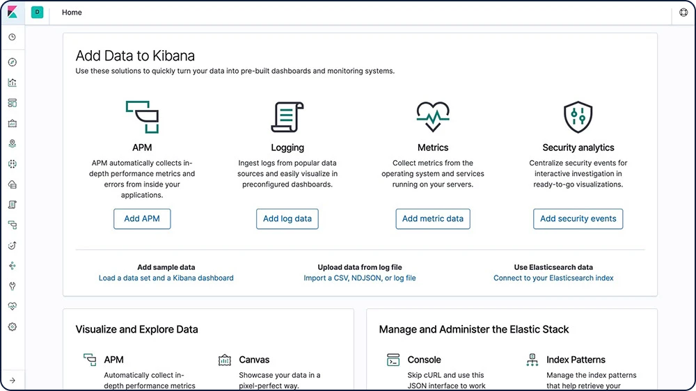Open Graph from the sidebar
696x391 pixels.
pyautogui.click(x=13, y=266)
